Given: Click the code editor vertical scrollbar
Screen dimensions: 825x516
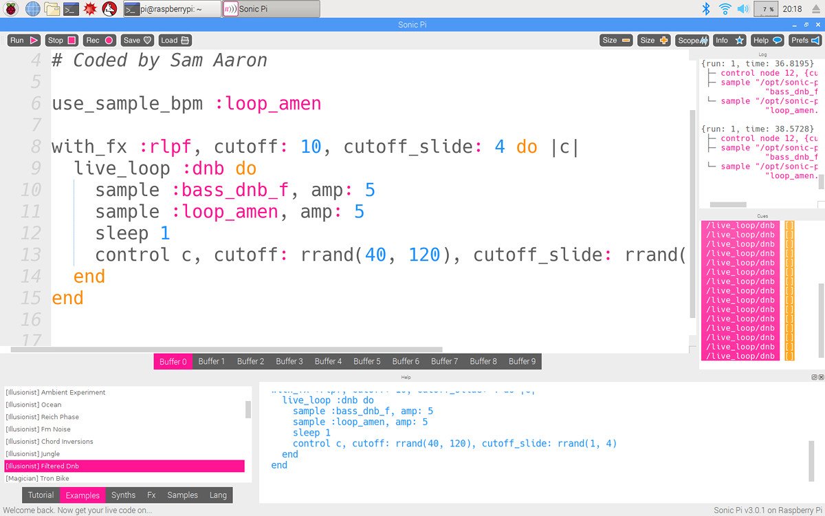Looking at the screenshot, I should tap(692, 213).
